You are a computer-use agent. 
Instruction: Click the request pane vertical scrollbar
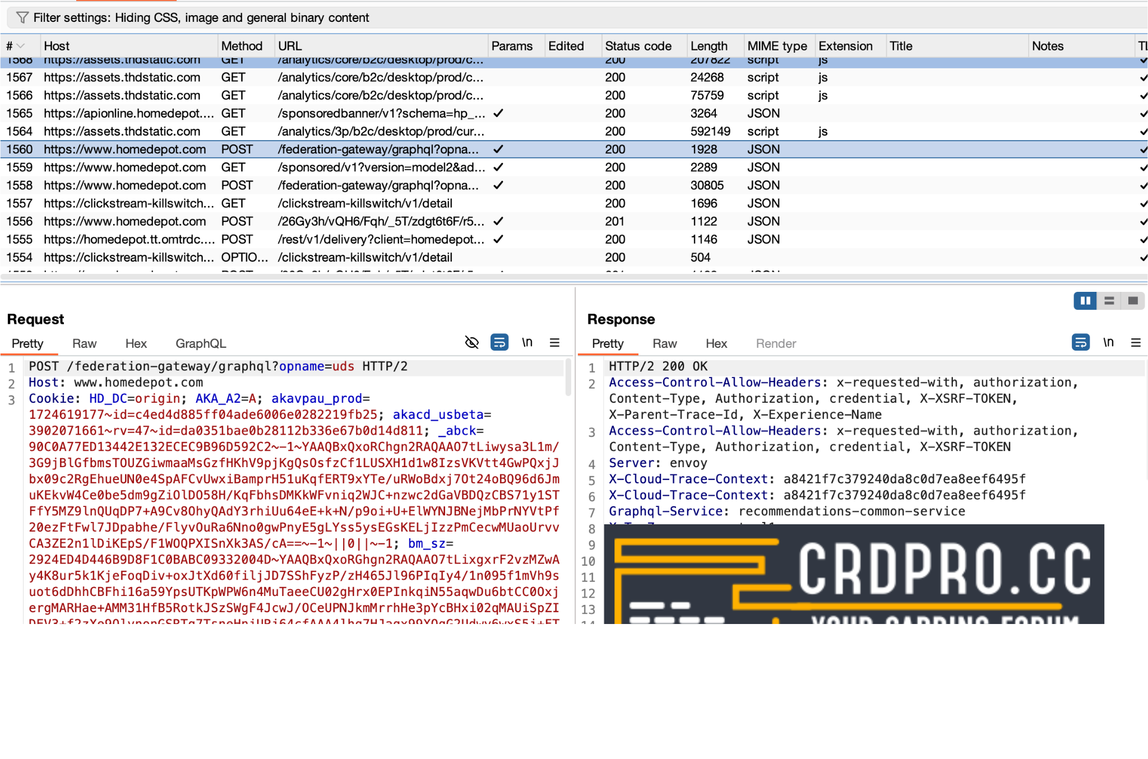[568, 377]
